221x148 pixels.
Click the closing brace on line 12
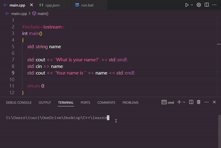[23, 93]
